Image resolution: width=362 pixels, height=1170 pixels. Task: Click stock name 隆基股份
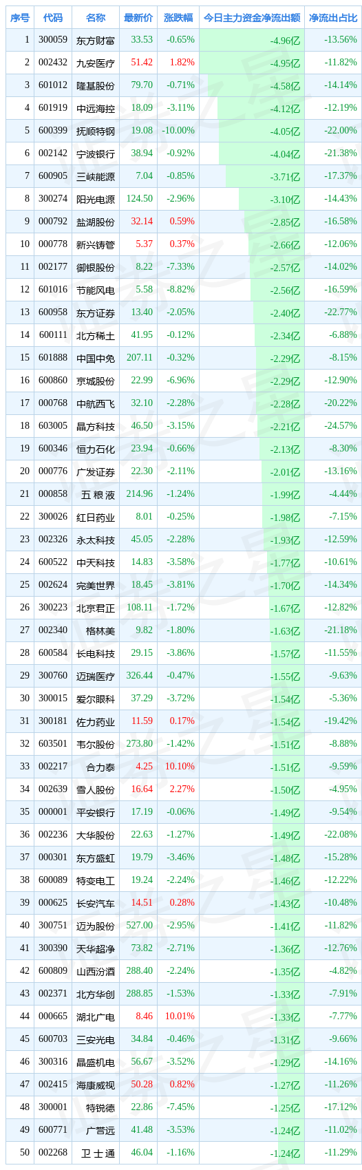(96, 86)
